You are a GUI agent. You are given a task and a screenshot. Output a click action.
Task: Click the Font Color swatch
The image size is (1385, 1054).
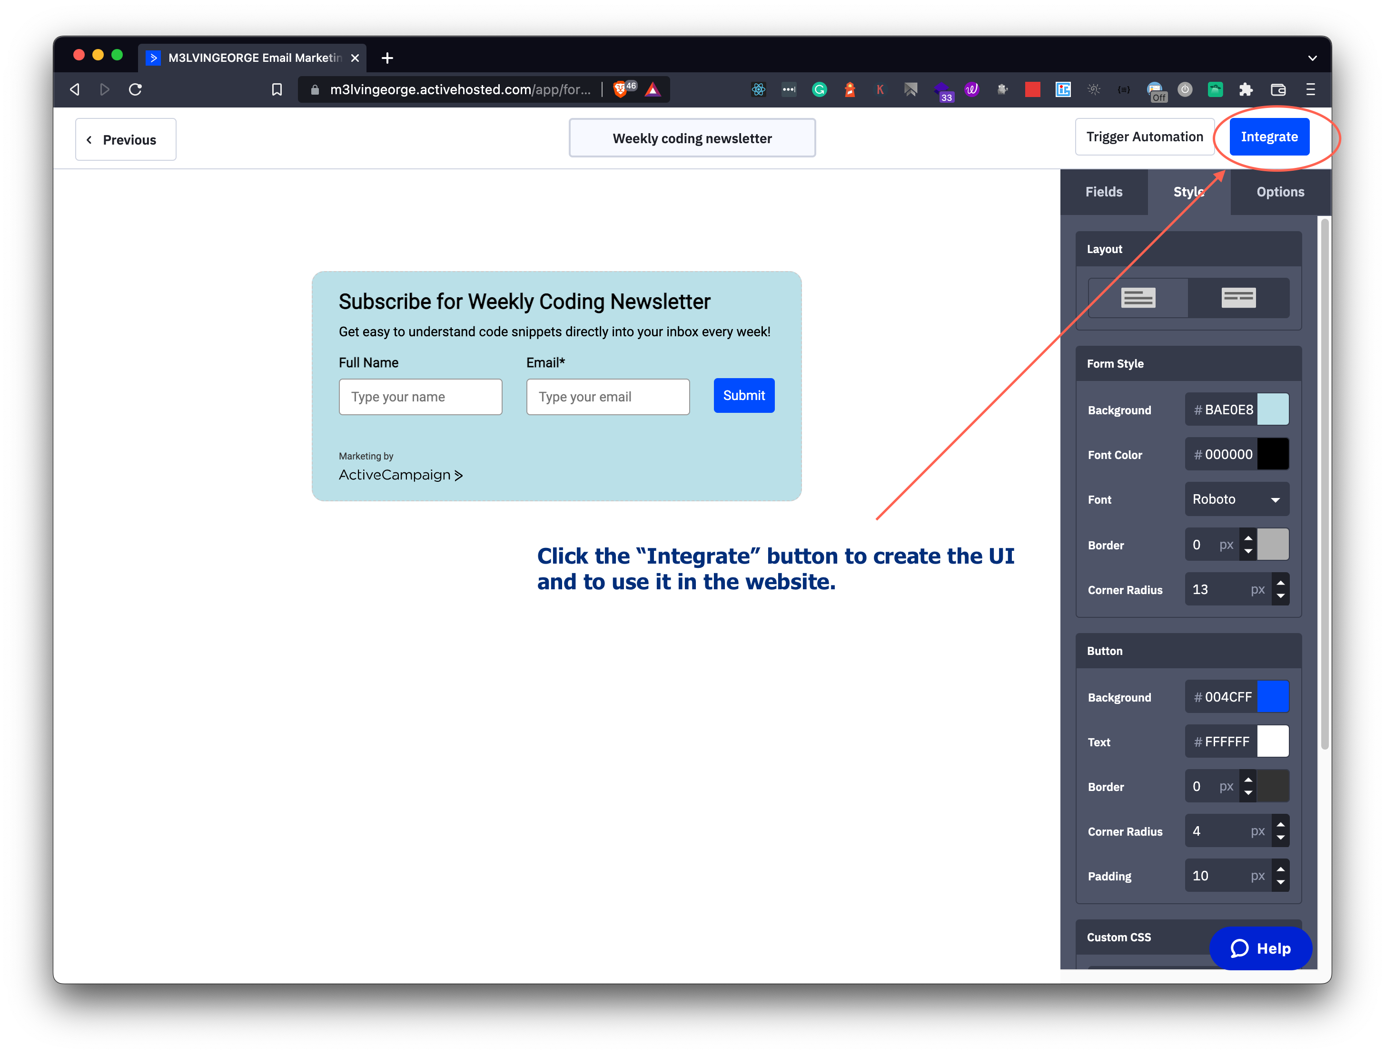click(1272, 454)
